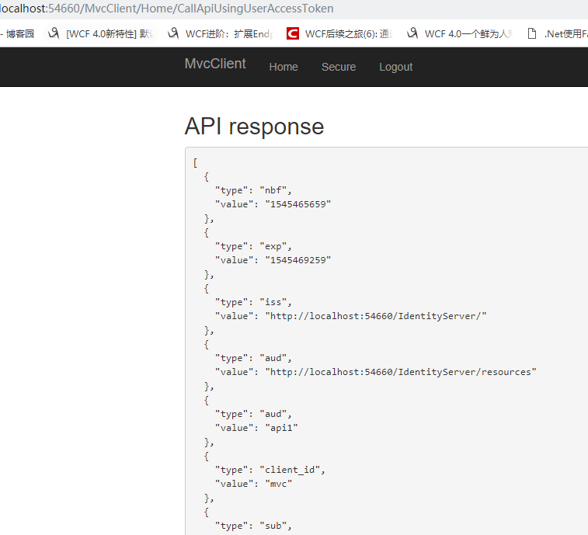588x535 pixels.
Task: Open the 博客园 bookmark
Action: pos(19,33)
